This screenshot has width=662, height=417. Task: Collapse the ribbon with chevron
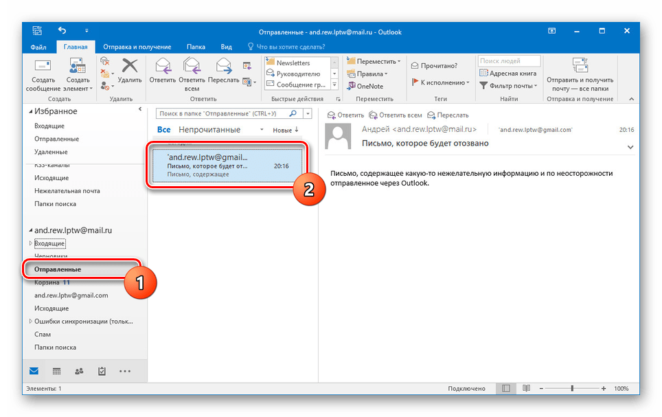(x=632, y=99)
